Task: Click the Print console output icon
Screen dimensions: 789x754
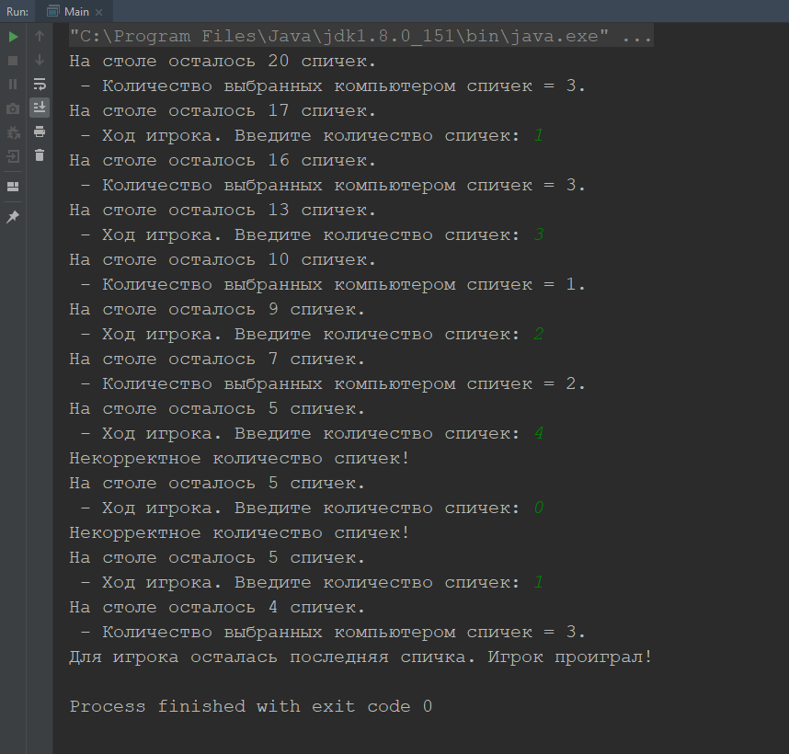Action: [x=40, y=131]
